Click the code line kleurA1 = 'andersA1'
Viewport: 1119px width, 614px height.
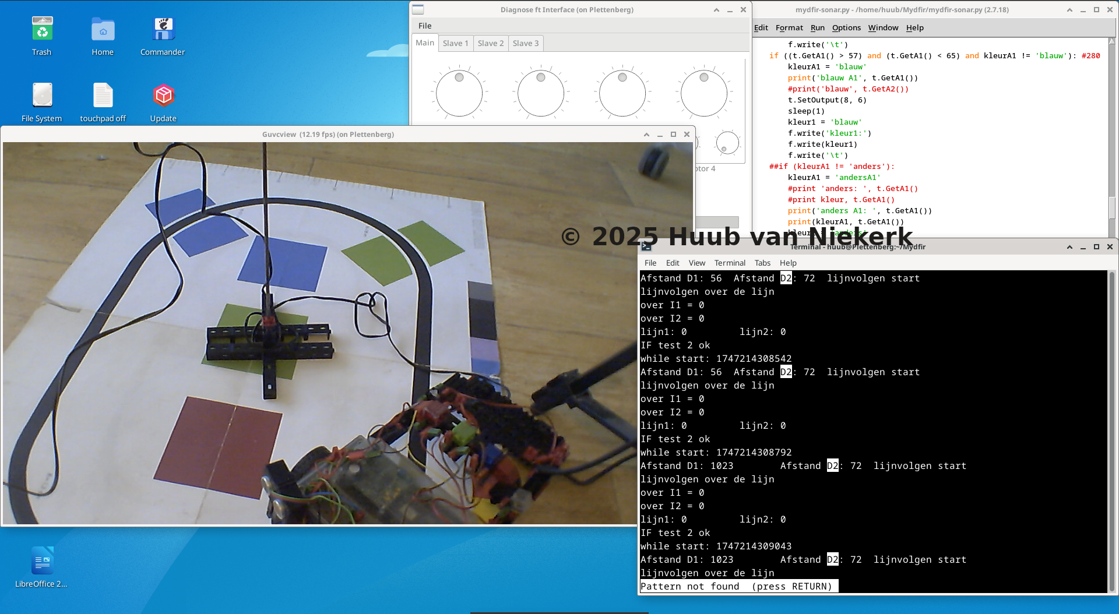point(834,177)
